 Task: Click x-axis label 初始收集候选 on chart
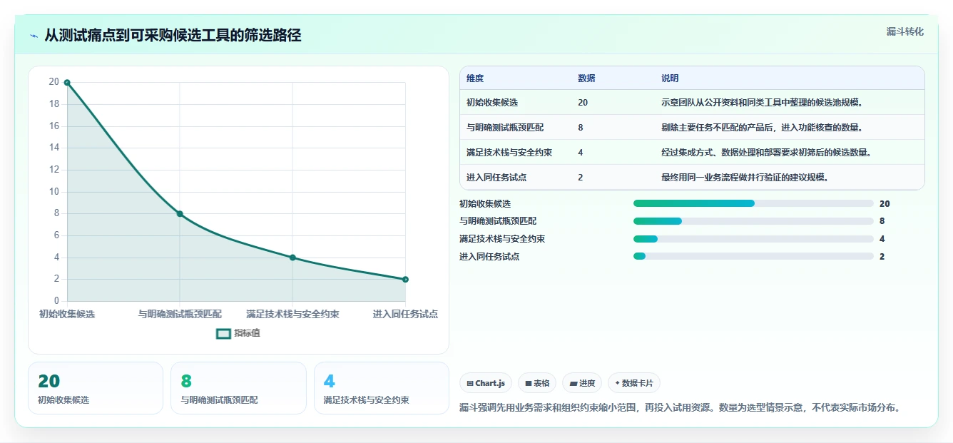click(67, 314)
